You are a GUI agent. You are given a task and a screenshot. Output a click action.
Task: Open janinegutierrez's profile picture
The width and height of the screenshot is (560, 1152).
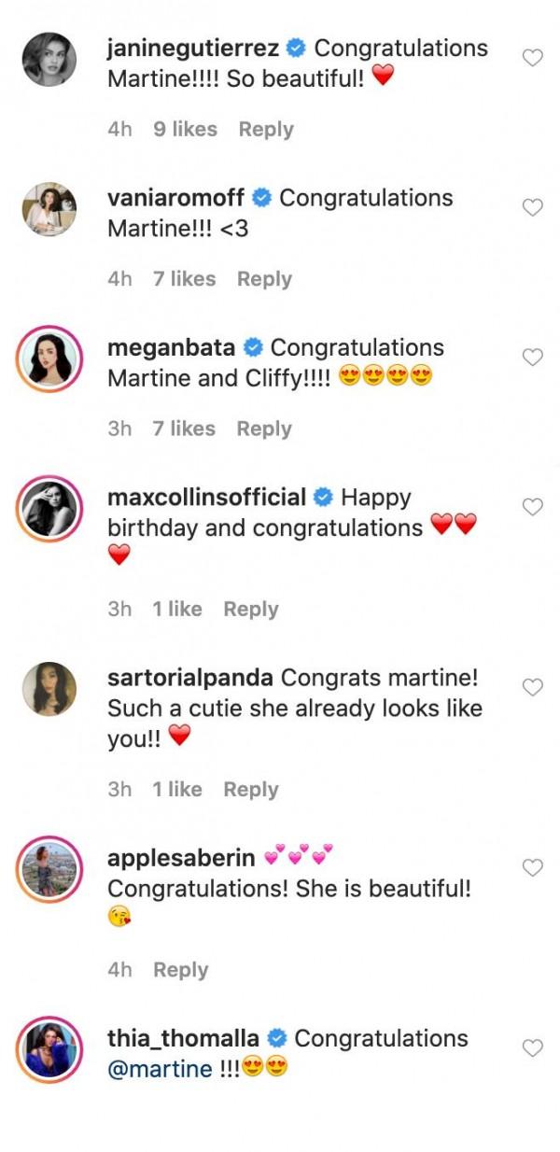coord(49,59)
